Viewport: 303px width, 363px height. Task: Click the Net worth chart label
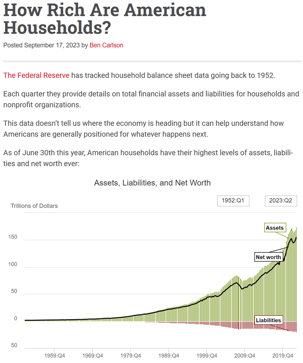269,256
